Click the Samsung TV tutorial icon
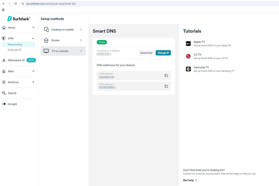Screen dimensions: 279x186 point(188,69)
